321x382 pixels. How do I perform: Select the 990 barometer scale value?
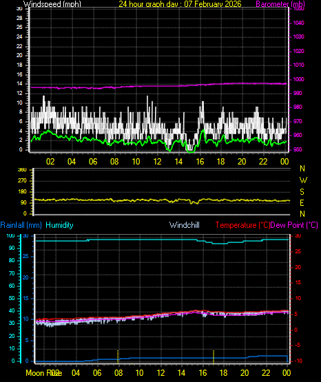tap(298, 94)
